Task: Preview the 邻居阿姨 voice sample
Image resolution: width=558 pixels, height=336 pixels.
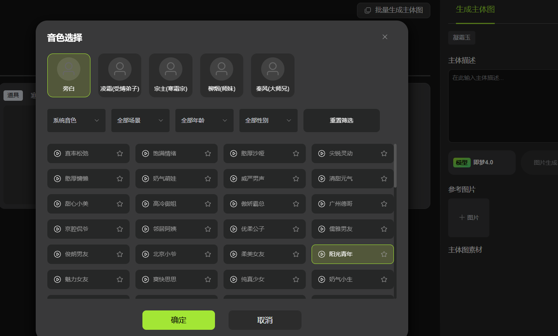Action: (x=146, y=229)
